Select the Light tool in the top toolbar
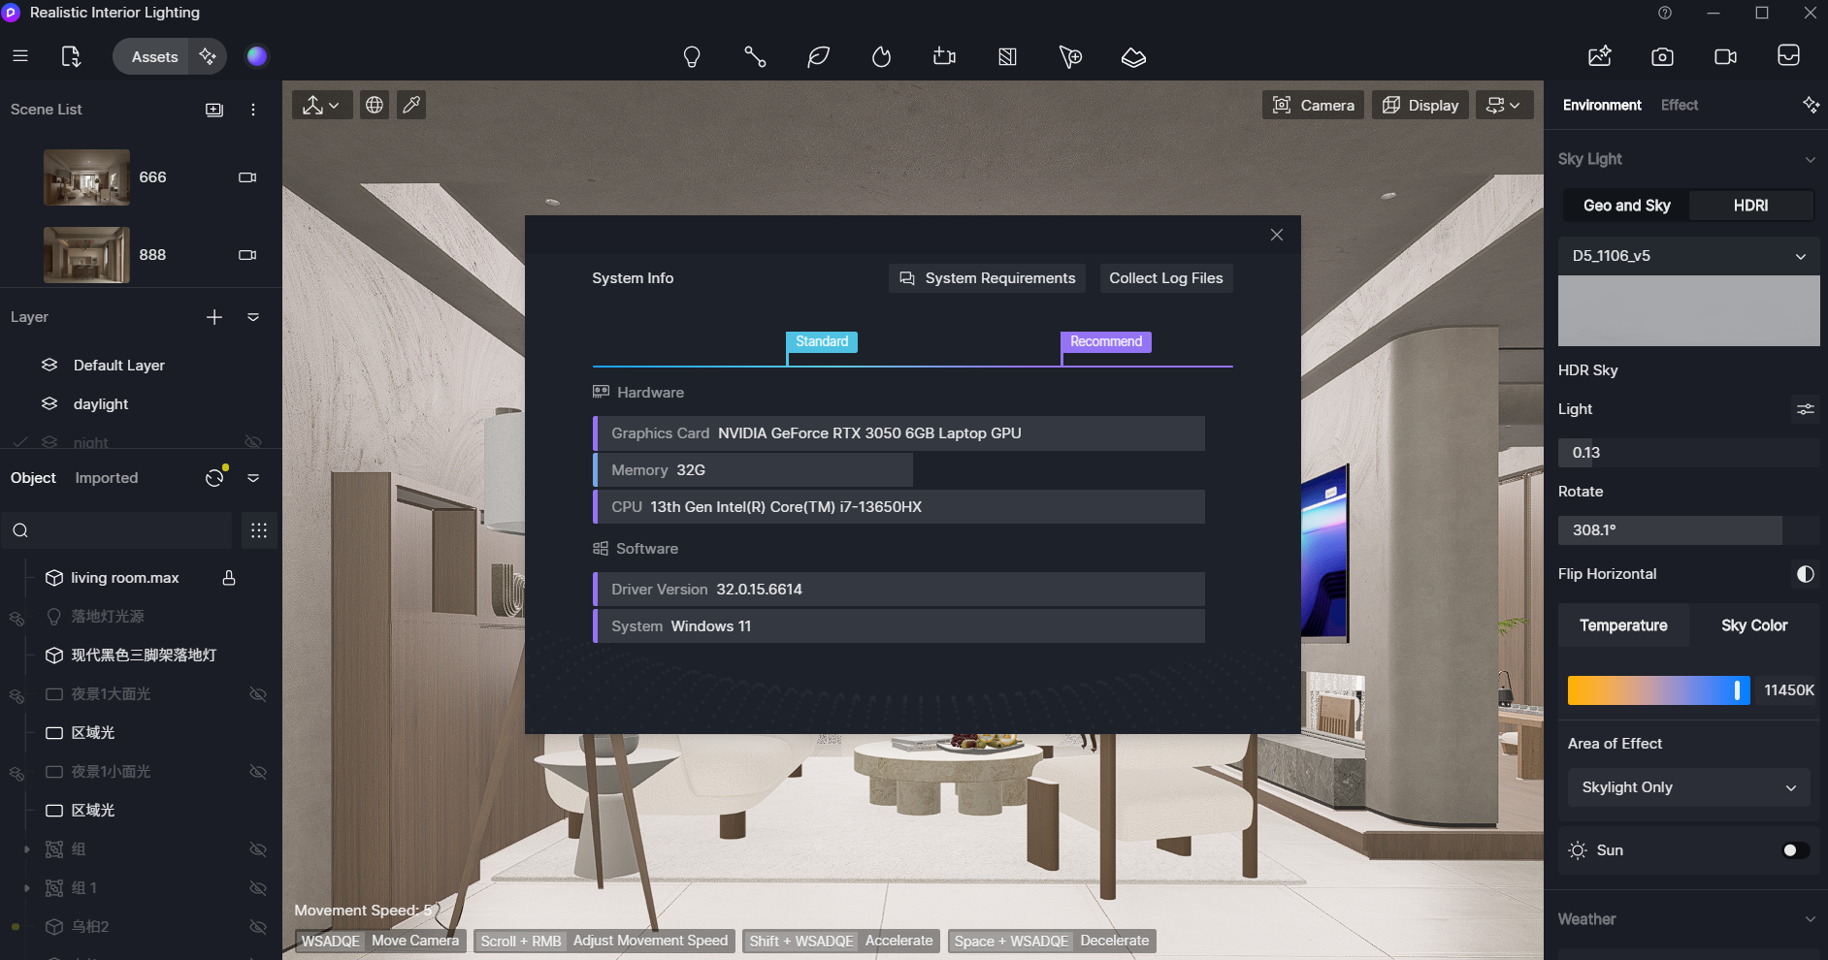This screenshot has height=960, width=1828. pos(692,56)
